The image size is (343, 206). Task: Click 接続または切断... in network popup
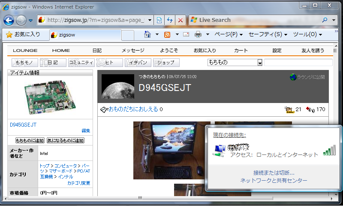pos(274,173)
